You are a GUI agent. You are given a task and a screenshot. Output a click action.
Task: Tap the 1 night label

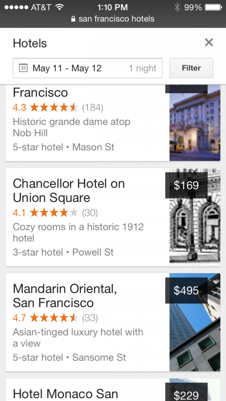click(142, 68)
